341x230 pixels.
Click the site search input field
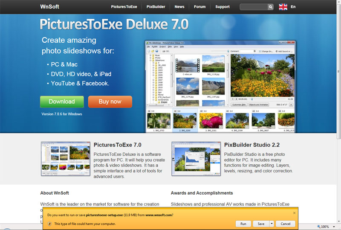(254, 7)
